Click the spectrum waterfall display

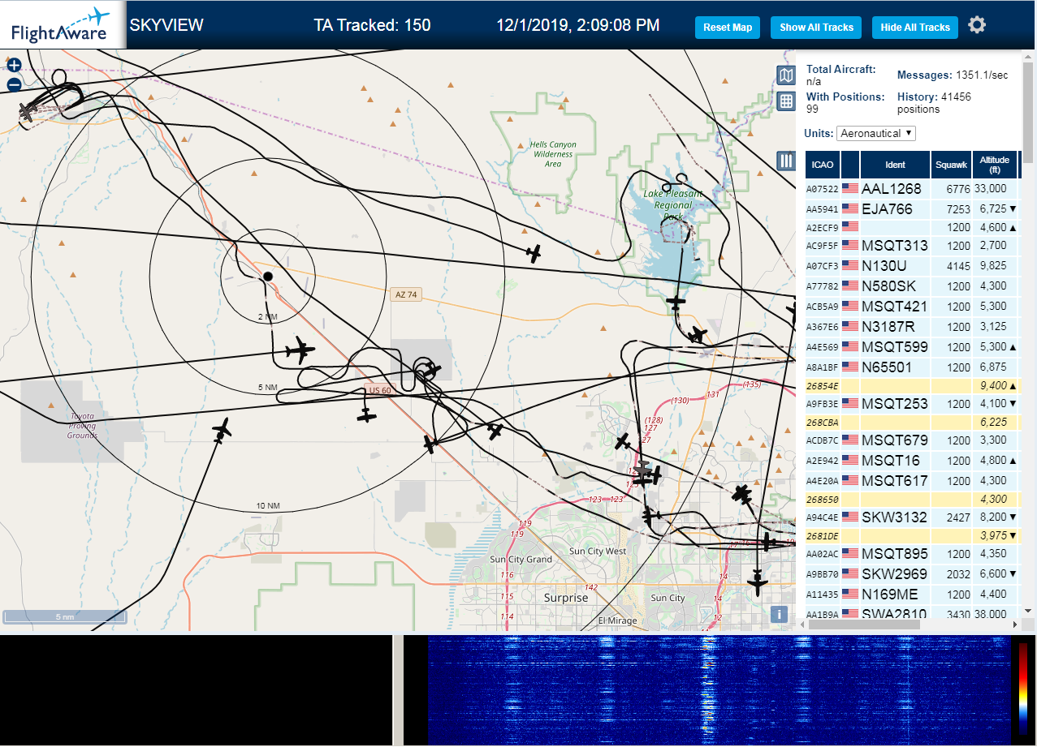tap(719, 690)
